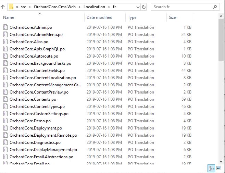This screenshot has width=225, height=173.
Task: Select the OrchardCore.Email.Abstractions.po filename
Action: pyautogui.click(x=41, y=157)
